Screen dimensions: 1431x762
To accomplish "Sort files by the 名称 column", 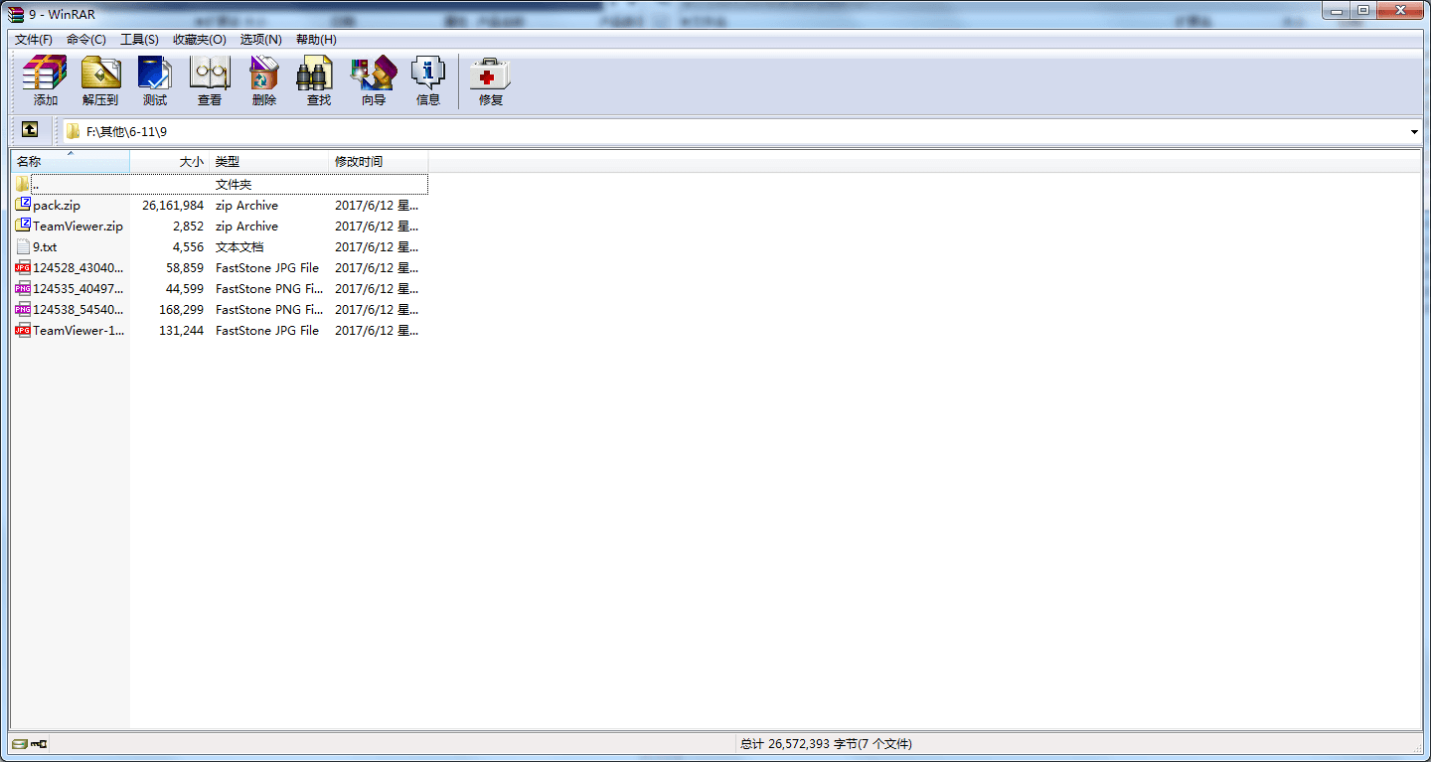I will tap(28, 161).
